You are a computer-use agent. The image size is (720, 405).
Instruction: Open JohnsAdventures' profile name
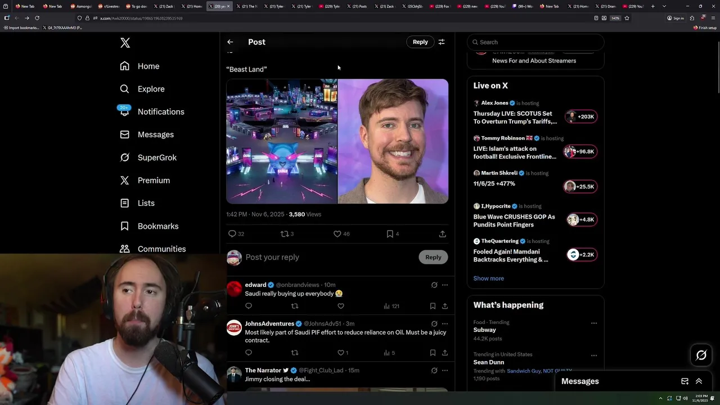[269, 324]
